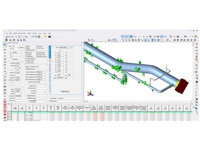Enable the Bend checkbox
Image resolution: width=200 pixels, height=150 pixels.
point(26,46)
